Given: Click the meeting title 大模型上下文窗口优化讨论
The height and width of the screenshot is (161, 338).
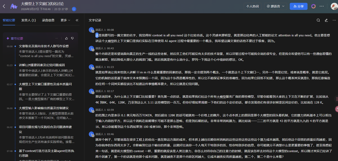Looking at the screenshot, I should point(42,4).
